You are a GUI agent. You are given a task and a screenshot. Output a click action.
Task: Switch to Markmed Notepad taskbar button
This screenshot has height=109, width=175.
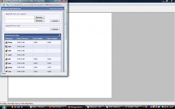point(95,107)
